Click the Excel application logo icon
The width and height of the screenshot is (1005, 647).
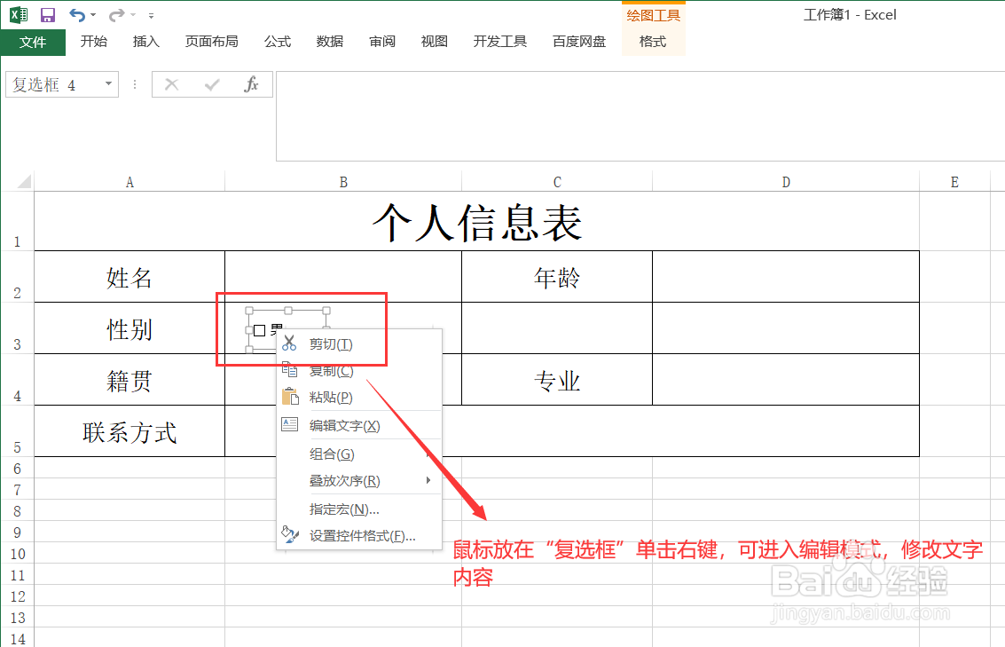pos(20,15)
